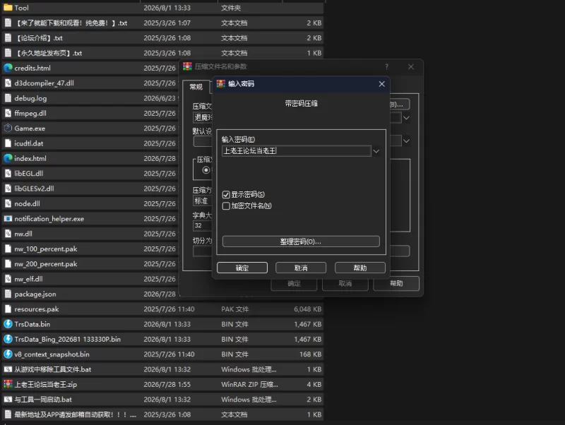Click the v8_context_snapshot.bin file icon

(8, 354)
